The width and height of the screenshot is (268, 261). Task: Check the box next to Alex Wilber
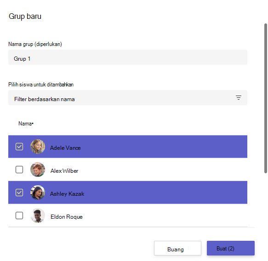[19, 170]
